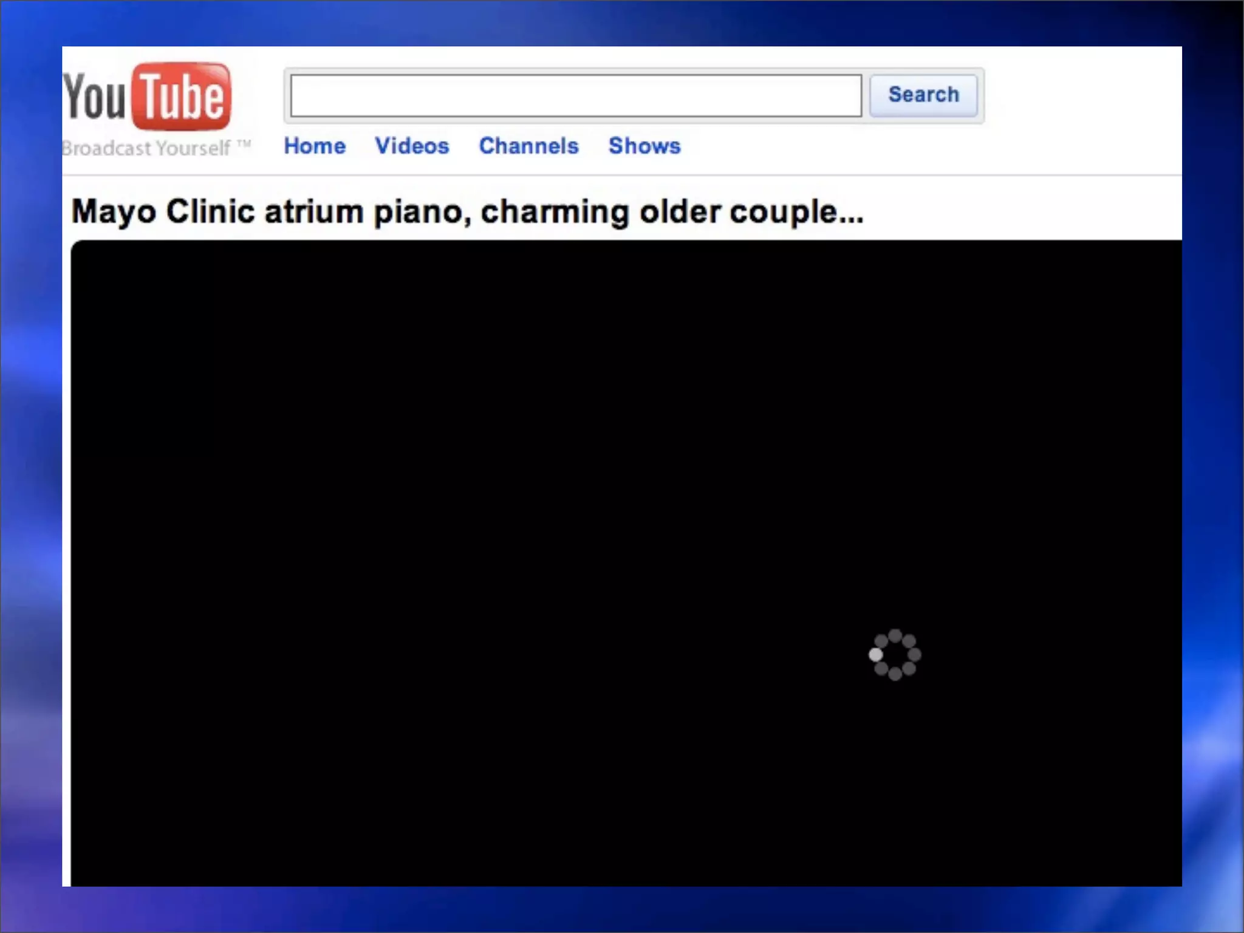Browse the Channels section
The width and height of the screenshot is (1244, 933).
coord(528,146)
